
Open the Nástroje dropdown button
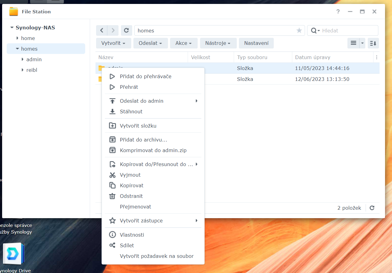pos(218,43)
